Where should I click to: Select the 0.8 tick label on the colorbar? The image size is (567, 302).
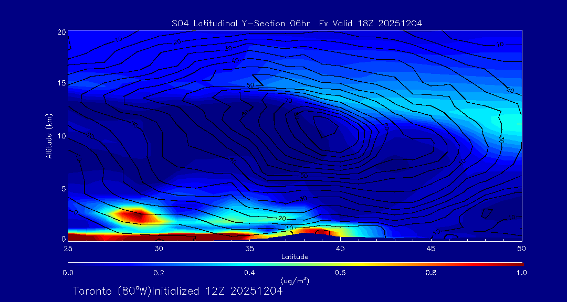(x=431, y=273)
